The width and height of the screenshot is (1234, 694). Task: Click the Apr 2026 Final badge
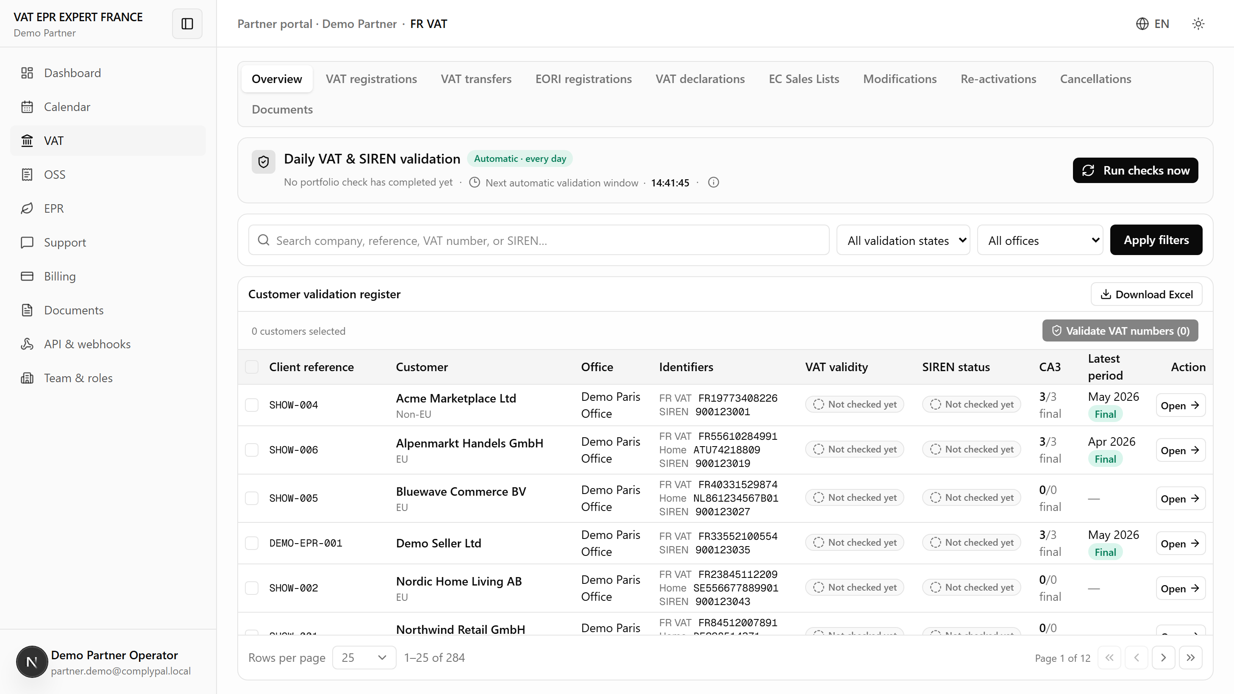(x=1105, y=459)
